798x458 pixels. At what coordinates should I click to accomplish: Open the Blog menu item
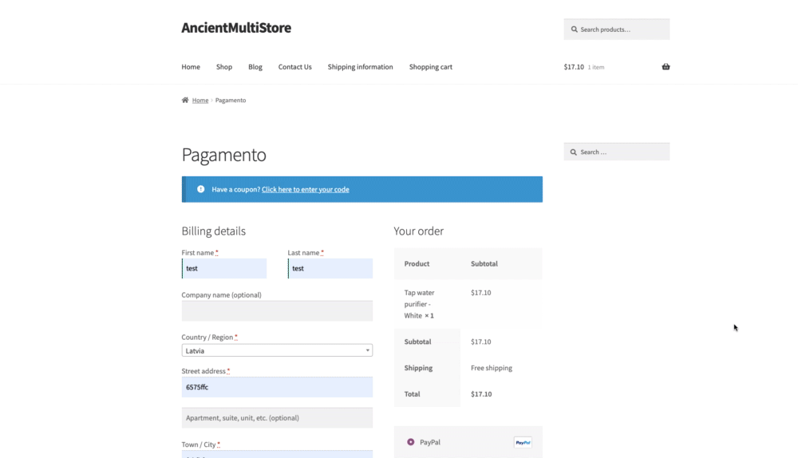(x=255, y=67)
